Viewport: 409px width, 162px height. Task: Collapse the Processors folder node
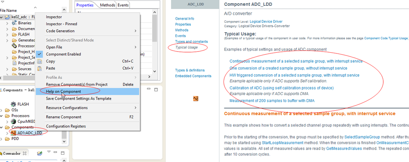(x=2, y=116)
